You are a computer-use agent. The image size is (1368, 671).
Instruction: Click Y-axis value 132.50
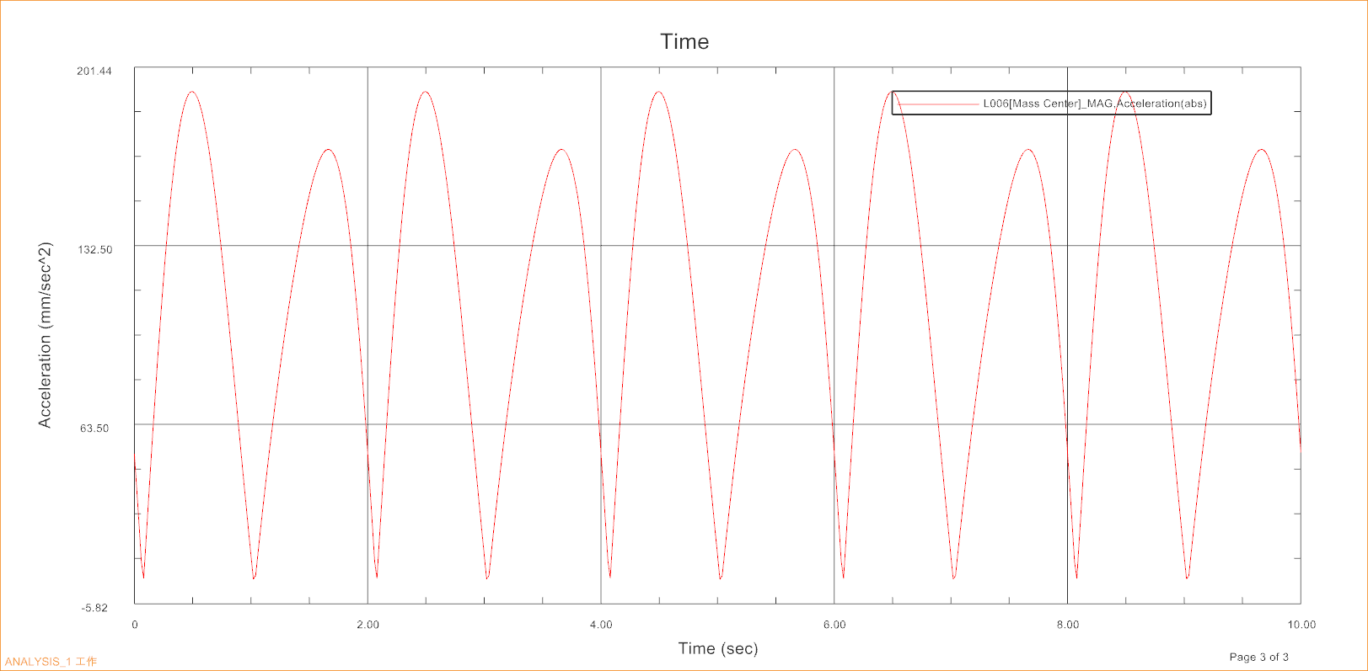click(x=95, y=249)
